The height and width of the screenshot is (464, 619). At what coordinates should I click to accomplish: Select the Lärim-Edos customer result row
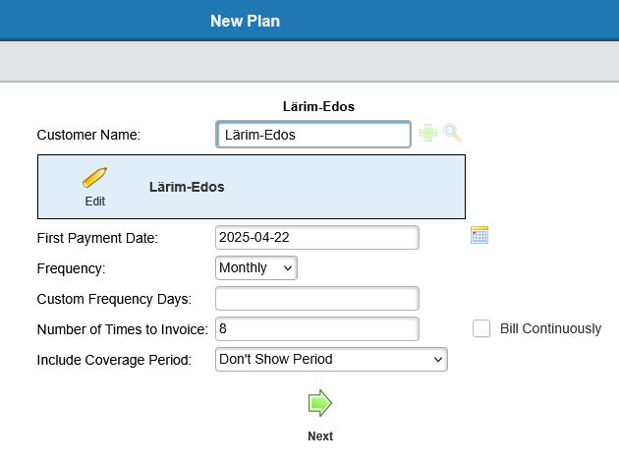tap(252, 187)
